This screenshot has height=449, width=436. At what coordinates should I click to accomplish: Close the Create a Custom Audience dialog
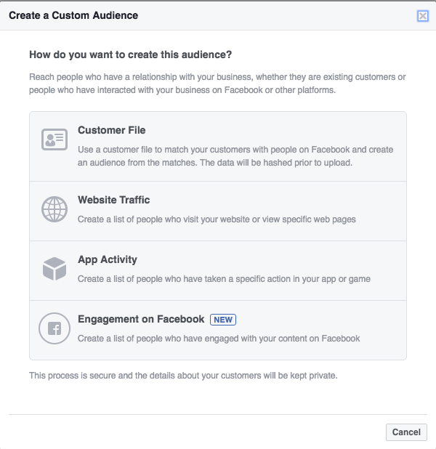pos(422,15)
